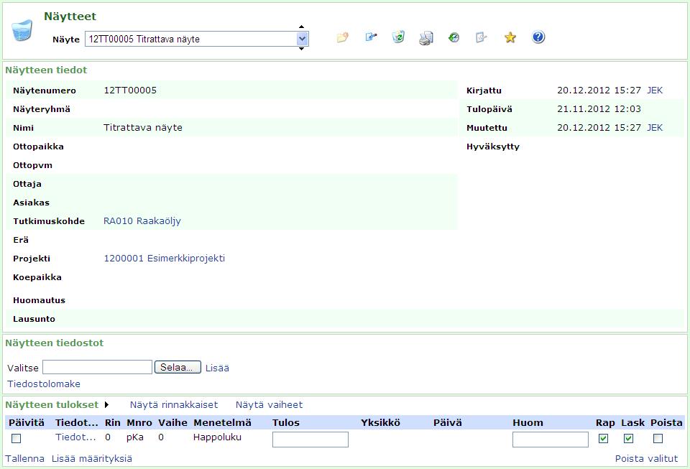The image size is (690, 469).
Task: Click the edit sample icon
Action: click(x=371, y=37)
